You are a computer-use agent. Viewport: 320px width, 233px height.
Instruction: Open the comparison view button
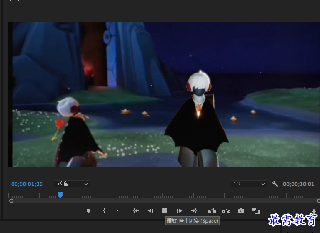(x=255, y=210)
